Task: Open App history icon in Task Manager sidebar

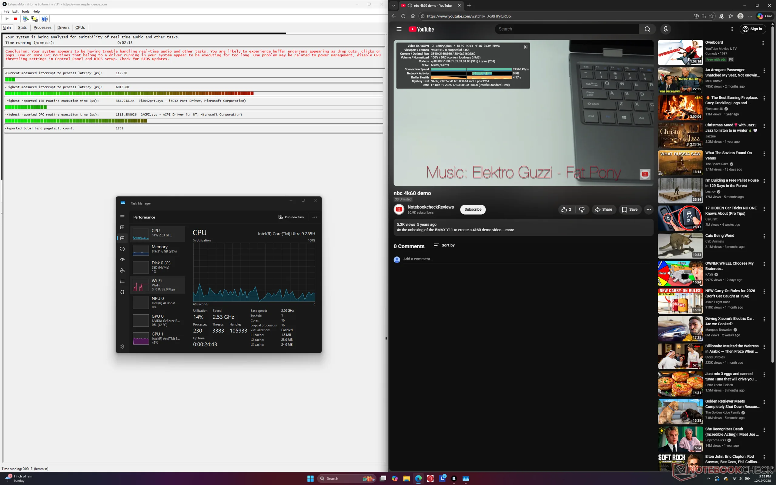Action: coord(122,249)
